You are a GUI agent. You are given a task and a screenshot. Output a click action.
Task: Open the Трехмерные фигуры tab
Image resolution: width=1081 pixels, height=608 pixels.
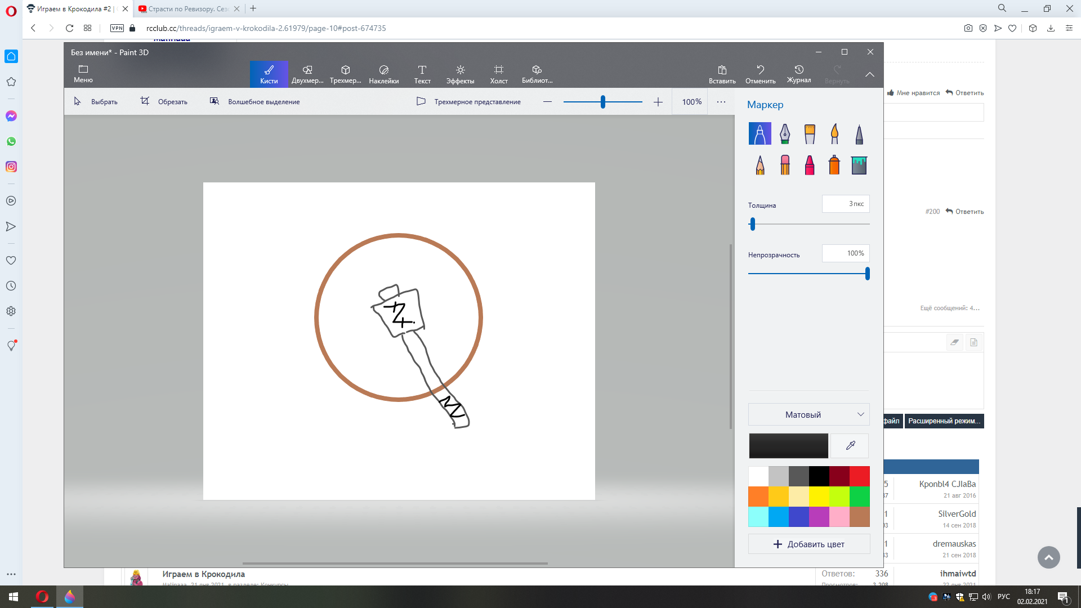click(x=346, y=74)
